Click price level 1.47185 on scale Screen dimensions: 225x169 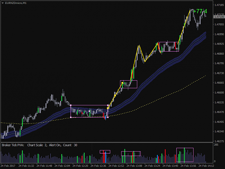tap(219, 5)
